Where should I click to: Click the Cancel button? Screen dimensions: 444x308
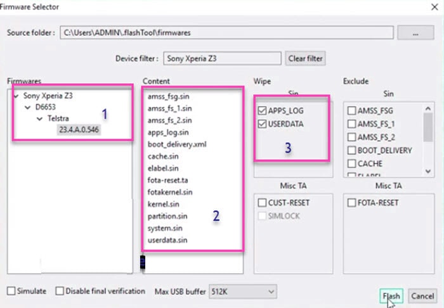422,296
